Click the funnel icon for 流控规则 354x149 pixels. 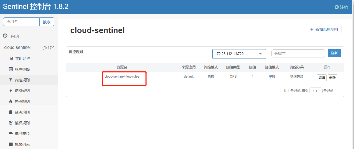tap(11, 80)
